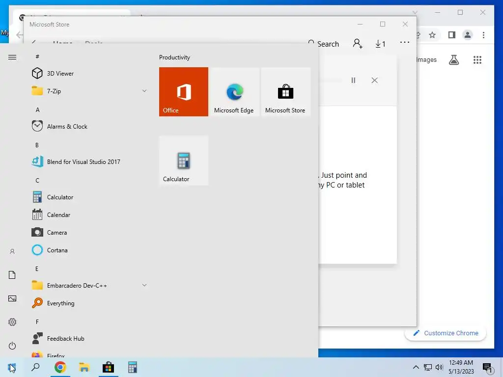The image size is (503, 377).
Task: Open Google apps grid in Chrome
Action: pyautogui.click(x=477, y=59)
